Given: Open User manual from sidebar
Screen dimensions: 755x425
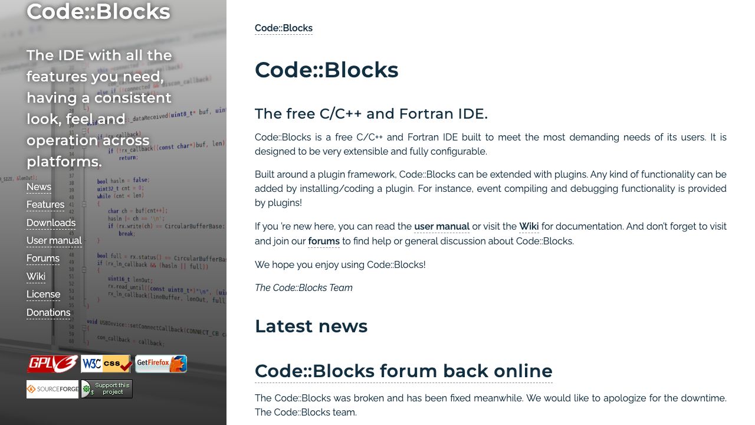Looking at the screenshot, I should 54,241.
